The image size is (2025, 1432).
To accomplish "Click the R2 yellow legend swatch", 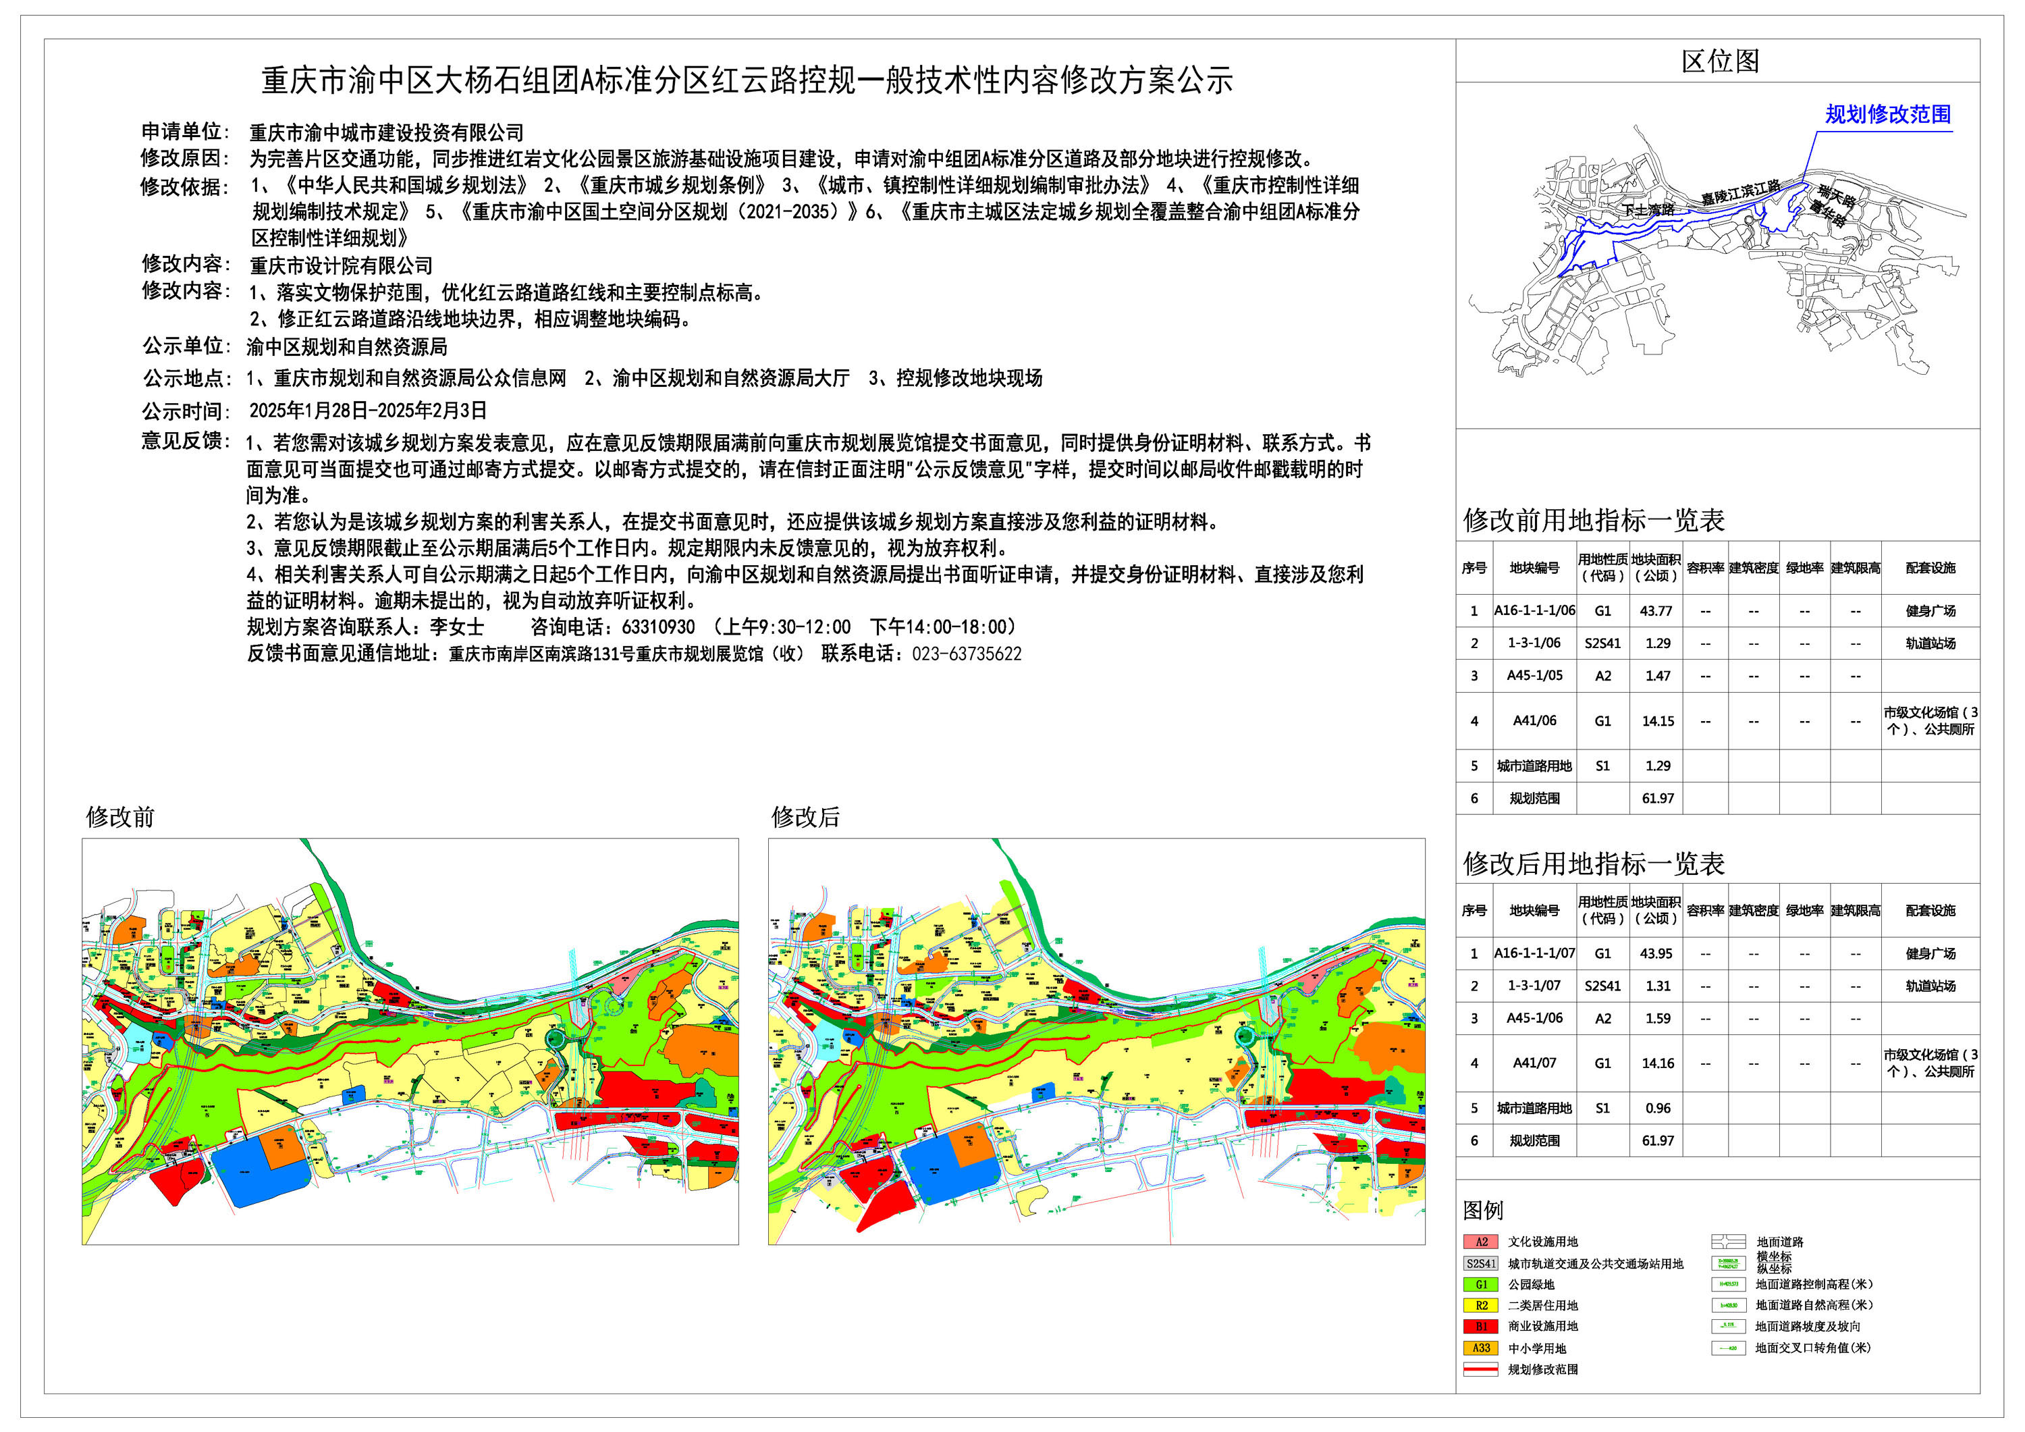I will [1481, 1306].
